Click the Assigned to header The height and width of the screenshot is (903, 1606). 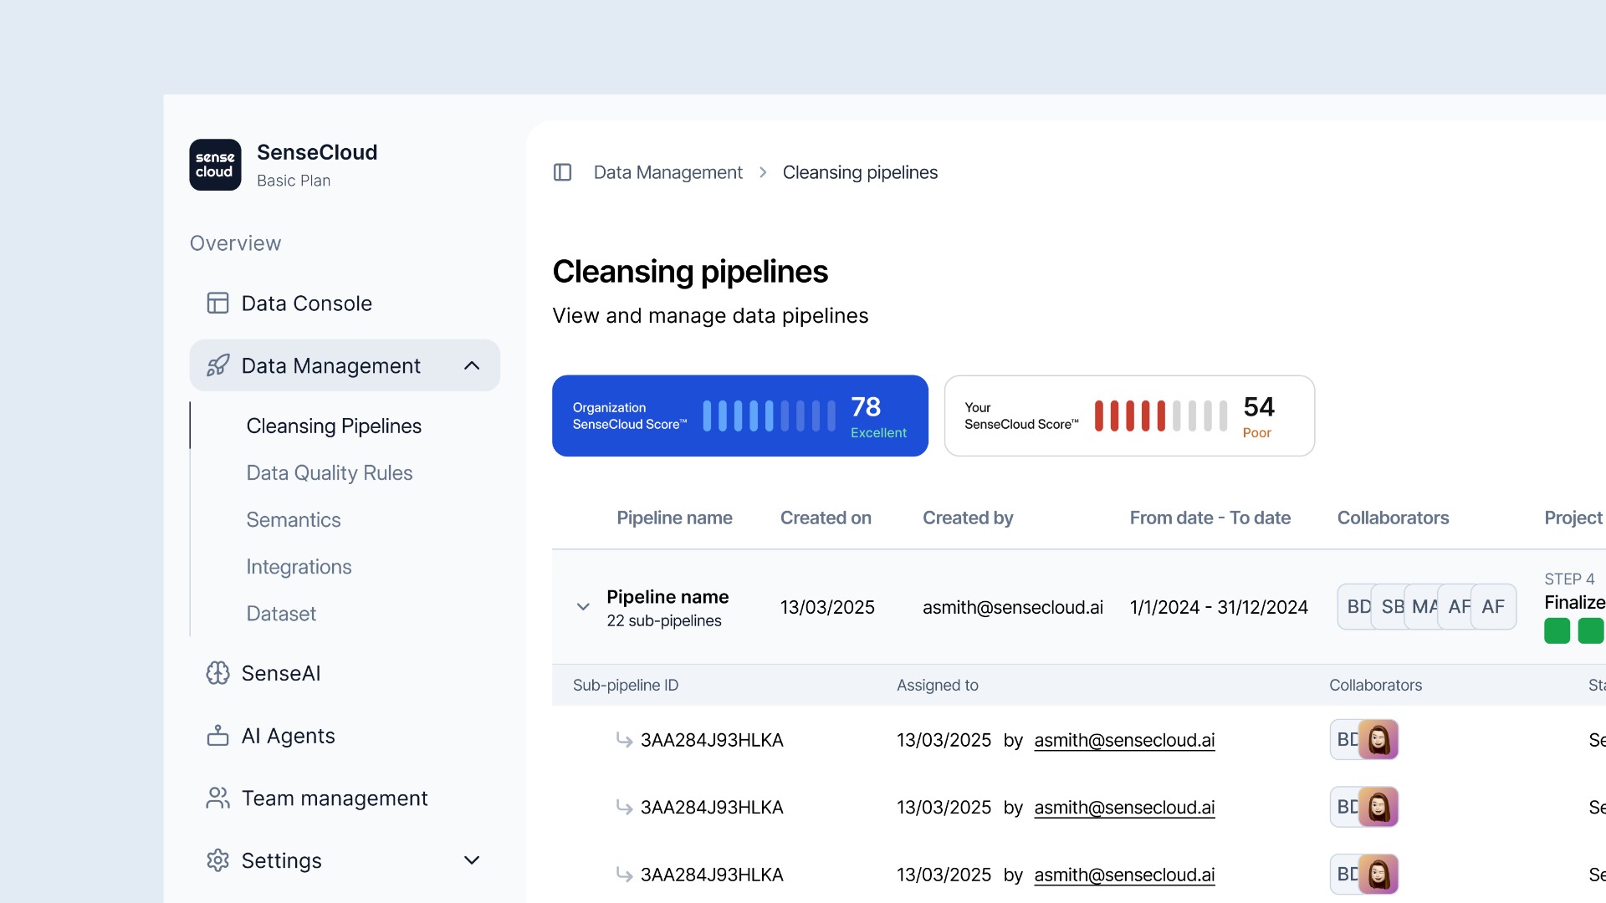pyautogui.click(x=937, y=685)
